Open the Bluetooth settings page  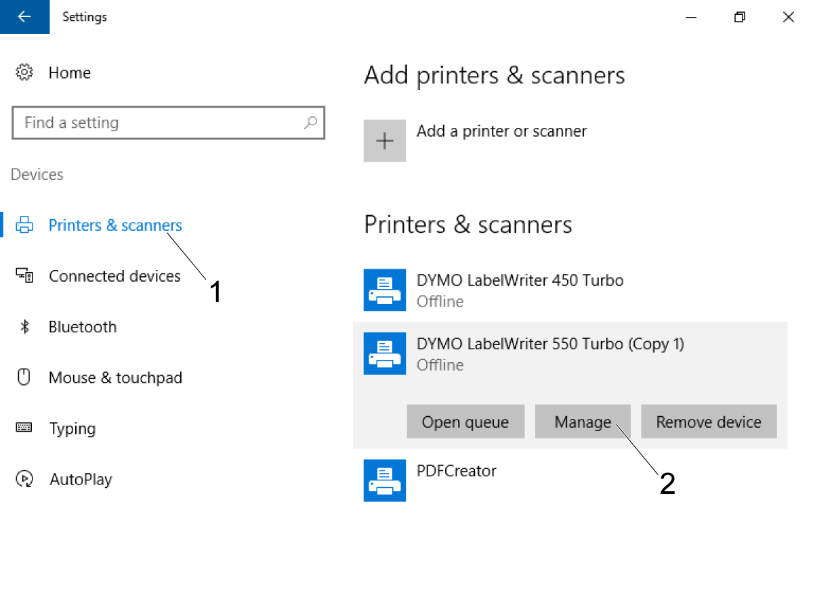tap(83, 327)
